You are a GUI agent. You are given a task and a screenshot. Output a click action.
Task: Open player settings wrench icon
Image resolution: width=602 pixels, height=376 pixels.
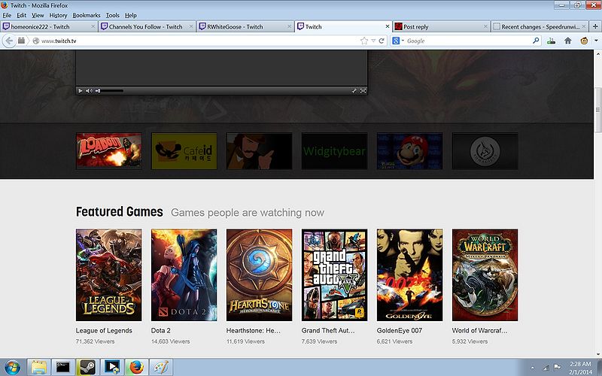click(x=354, y=91)
